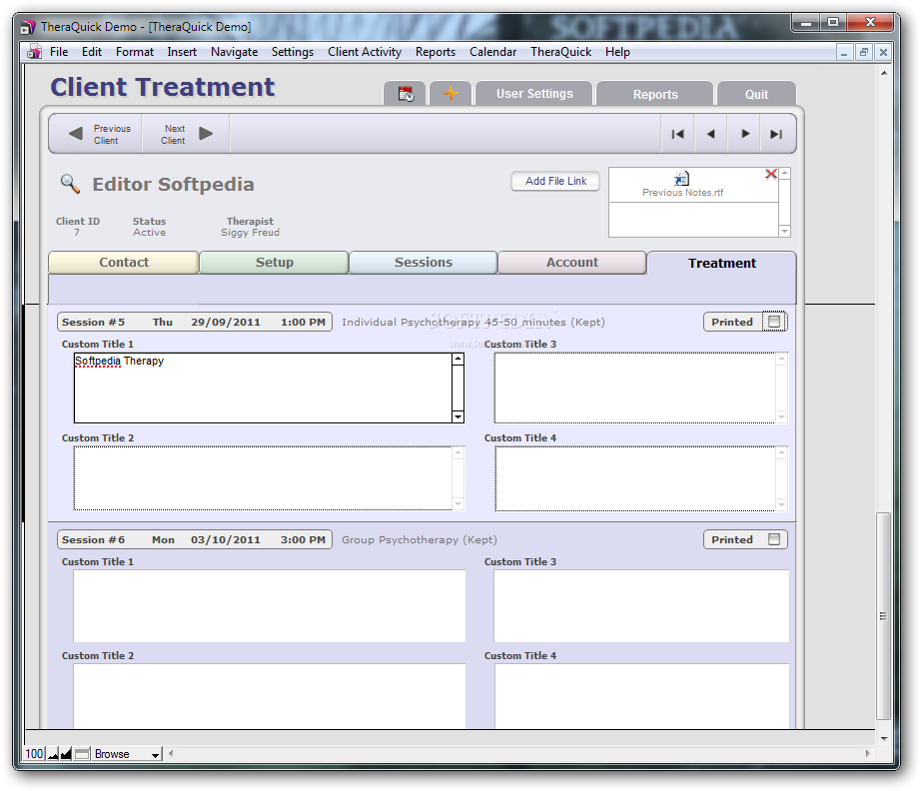Click the zoom out mountain icon in status bar
The height and width of the screenshot is (791, 921).
coord(53,754)
